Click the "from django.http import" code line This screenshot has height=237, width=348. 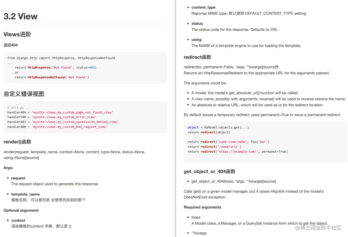point(61,58)
